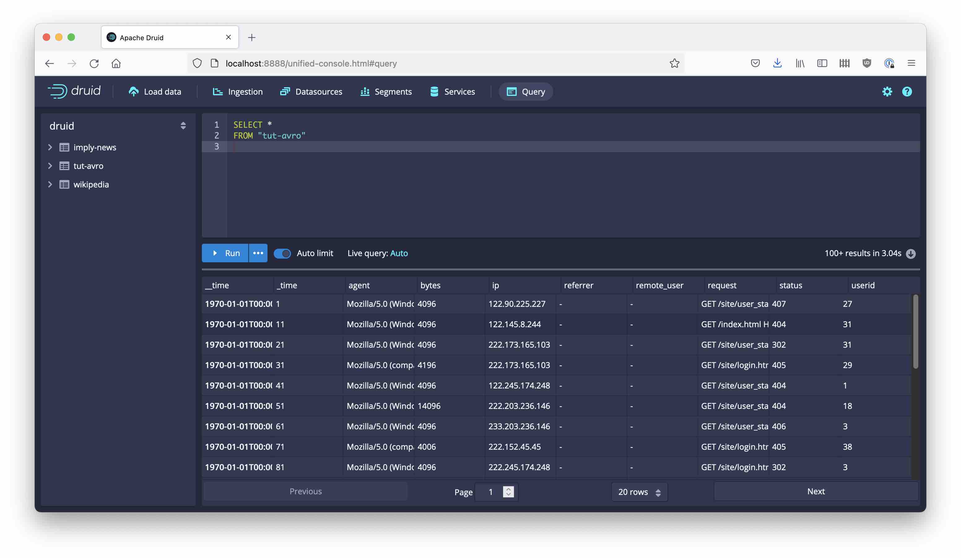The height and width of the screenshot is (558, 961).
Task: Bookmark page with the star icon
Action: pos(674,63)
